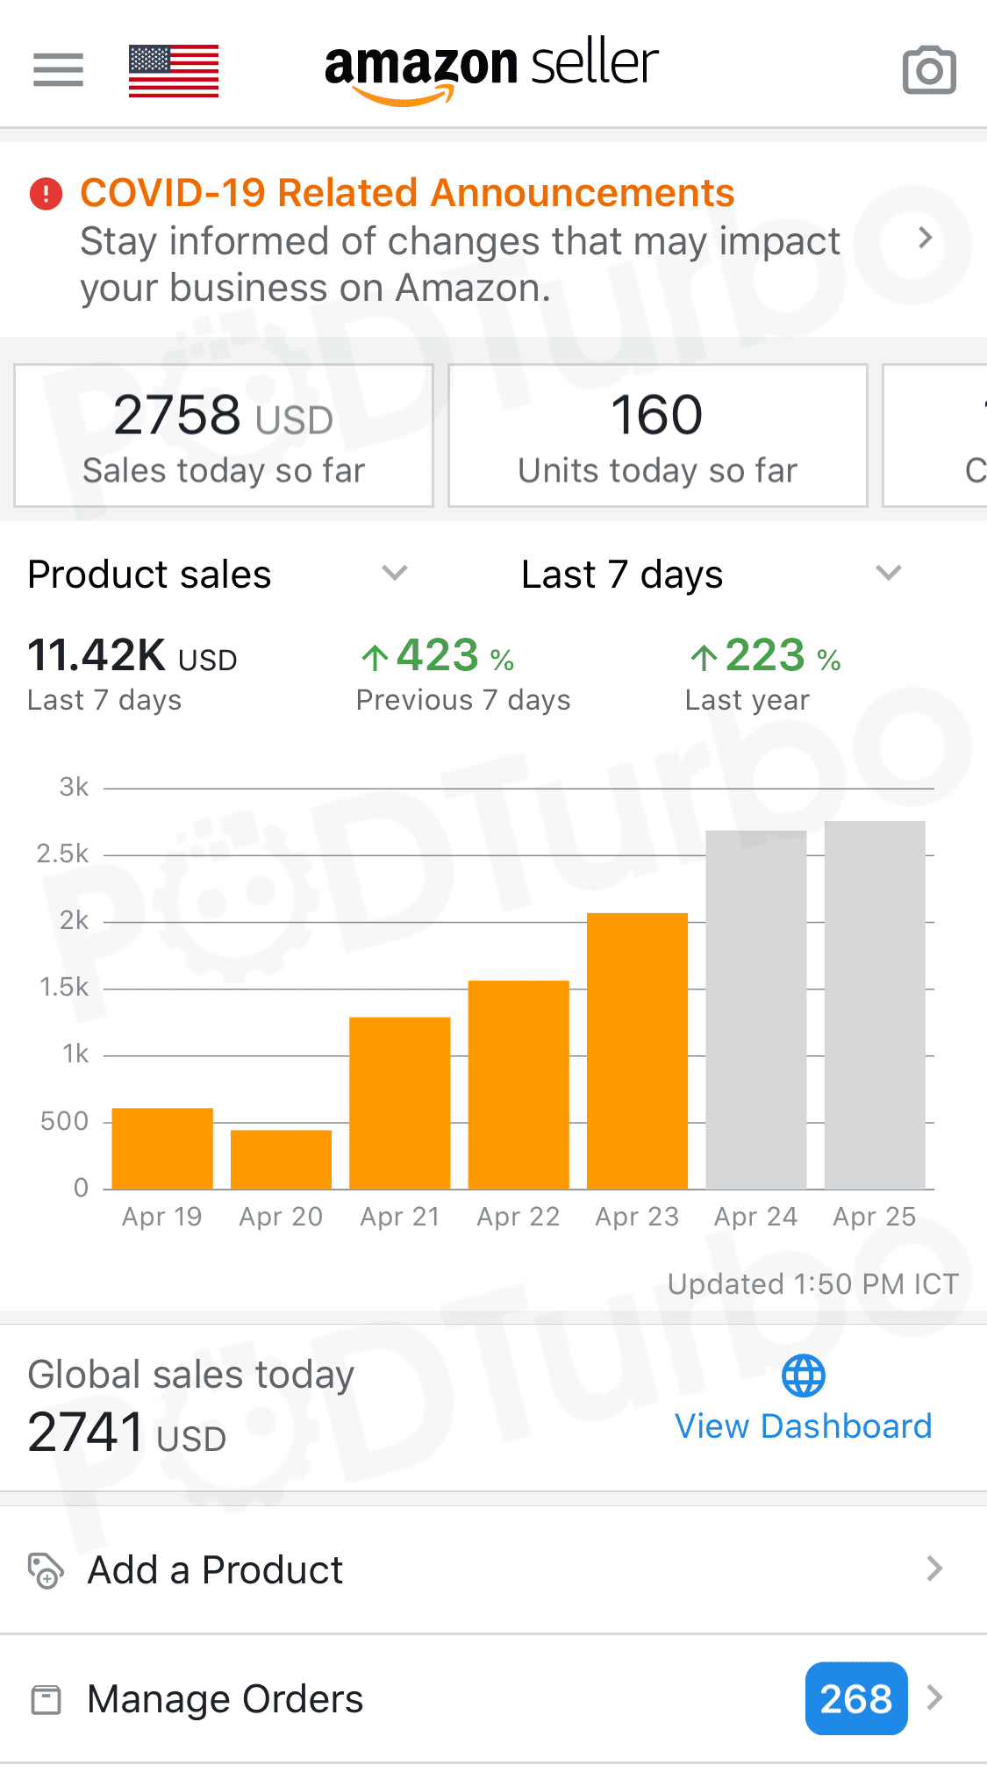Click the globe icon above View Dashboard

point(803,1375)
